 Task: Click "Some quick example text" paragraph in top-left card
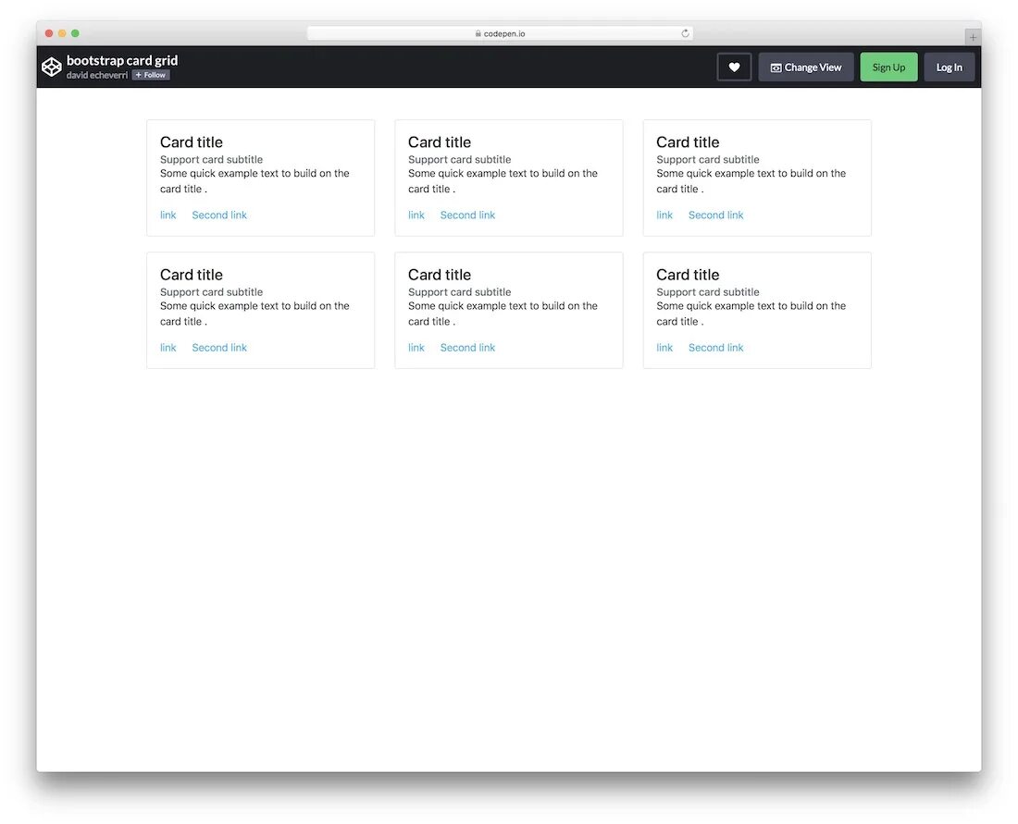click(x=254, y=181)
